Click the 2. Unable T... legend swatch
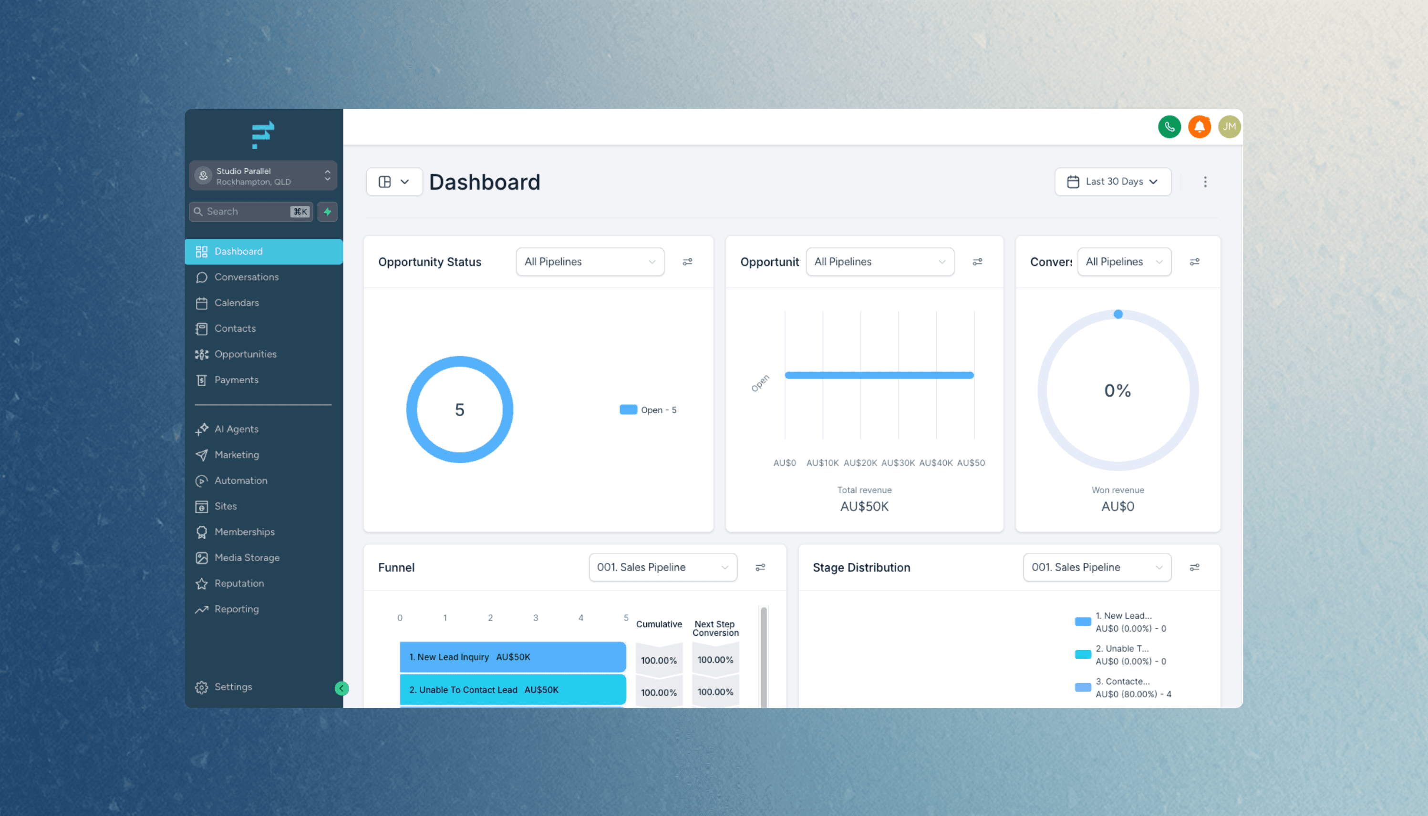Viewport: 1428px width, 816px height. coord(1083,655)
